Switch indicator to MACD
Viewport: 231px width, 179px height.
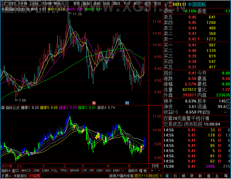[x=26, y=171]
